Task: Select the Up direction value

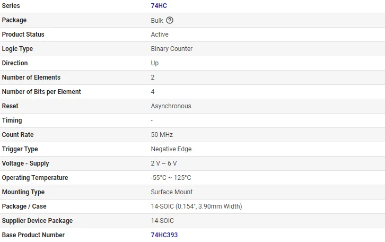Action: pos(155,63)
